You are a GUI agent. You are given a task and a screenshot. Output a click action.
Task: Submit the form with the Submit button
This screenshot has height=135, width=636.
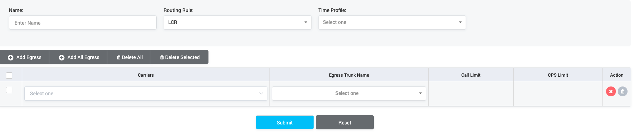tap(285, 122)
